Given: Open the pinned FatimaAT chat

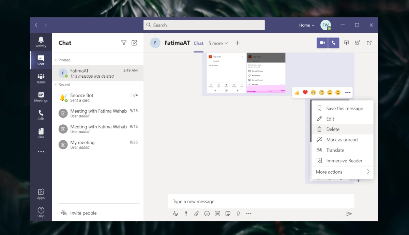Looking at the screenshot, I should (x=98, y=73).
